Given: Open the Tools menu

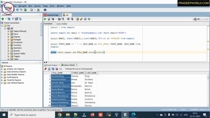Looking at the screenshot, I should 52,6.
